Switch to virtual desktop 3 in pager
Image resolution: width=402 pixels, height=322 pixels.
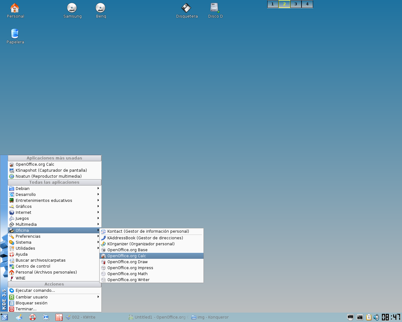coord(296,4)
